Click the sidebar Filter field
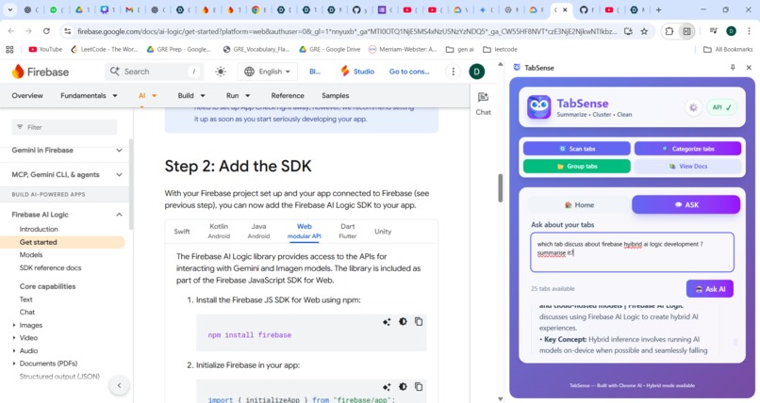 point(64,127)
